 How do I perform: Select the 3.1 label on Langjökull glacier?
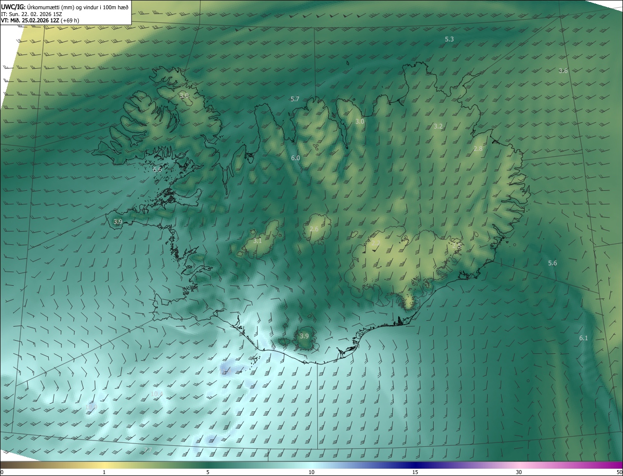[x=257, y=240]
